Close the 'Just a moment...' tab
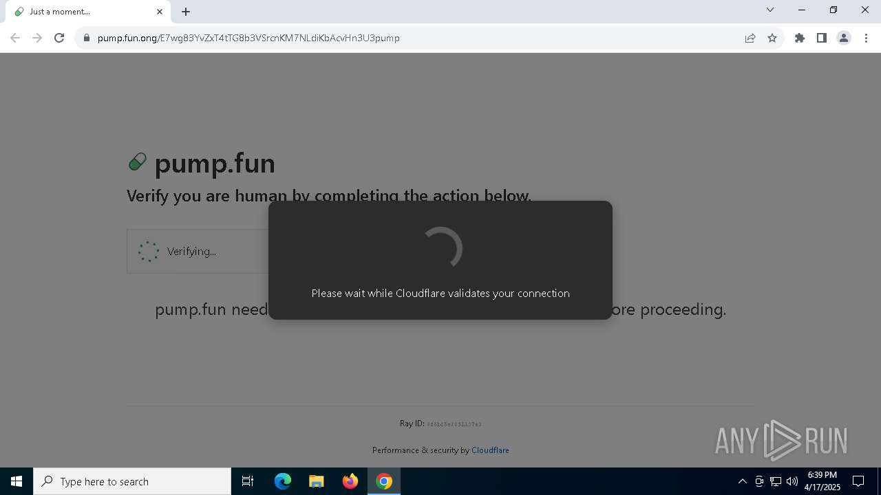This screenshot has height=495, width=881. coord(160,12)
